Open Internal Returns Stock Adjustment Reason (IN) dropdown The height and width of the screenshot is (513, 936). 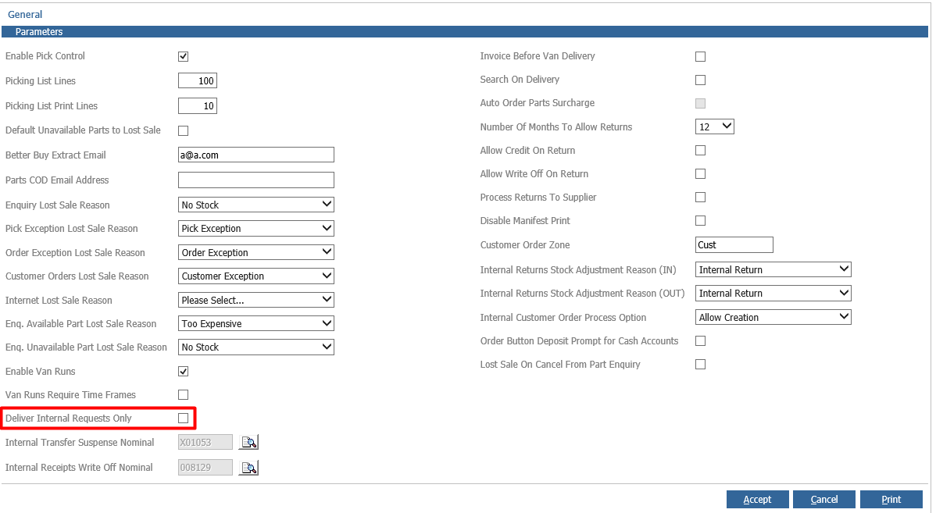(773, 269)
